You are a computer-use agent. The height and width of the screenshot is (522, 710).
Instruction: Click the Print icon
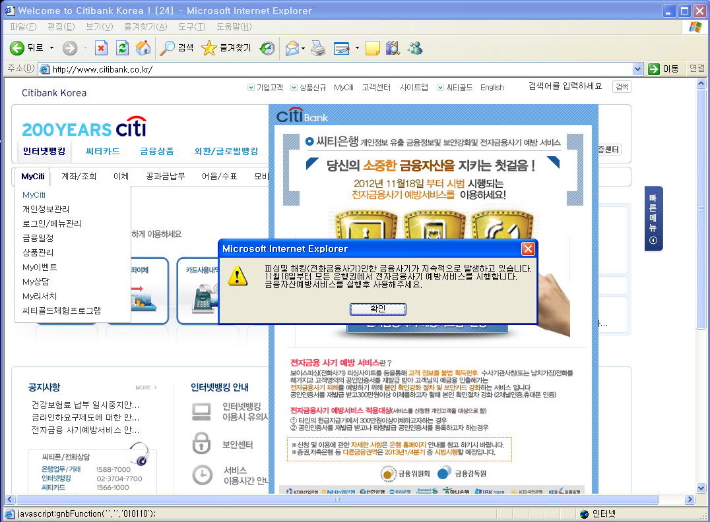click(318, 48)
